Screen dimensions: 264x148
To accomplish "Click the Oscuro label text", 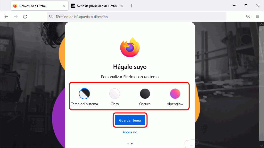I will (145, 104).
